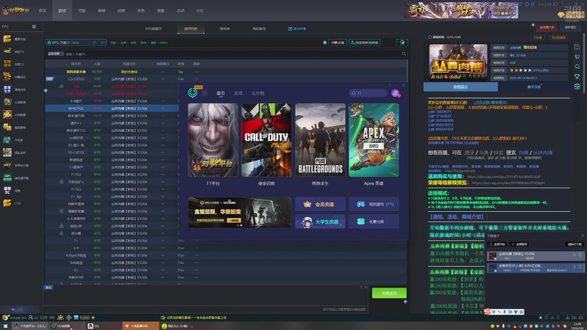
Task: Select the 地图简介 tab in the map panel
Action: tap(461, 87)
